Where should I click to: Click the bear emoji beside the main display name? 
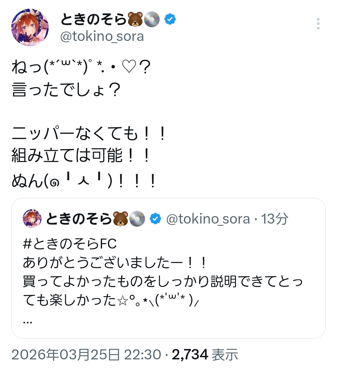click(135, 20)
